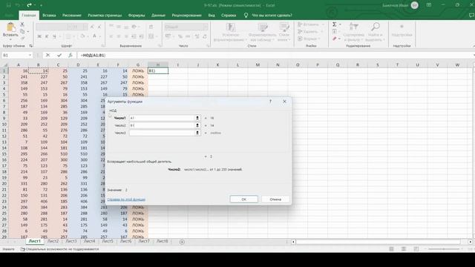Switch to sheet Лист2
The width and height of the screenshot is (475, 267).
pyautogui.click(x=53, y=241)
